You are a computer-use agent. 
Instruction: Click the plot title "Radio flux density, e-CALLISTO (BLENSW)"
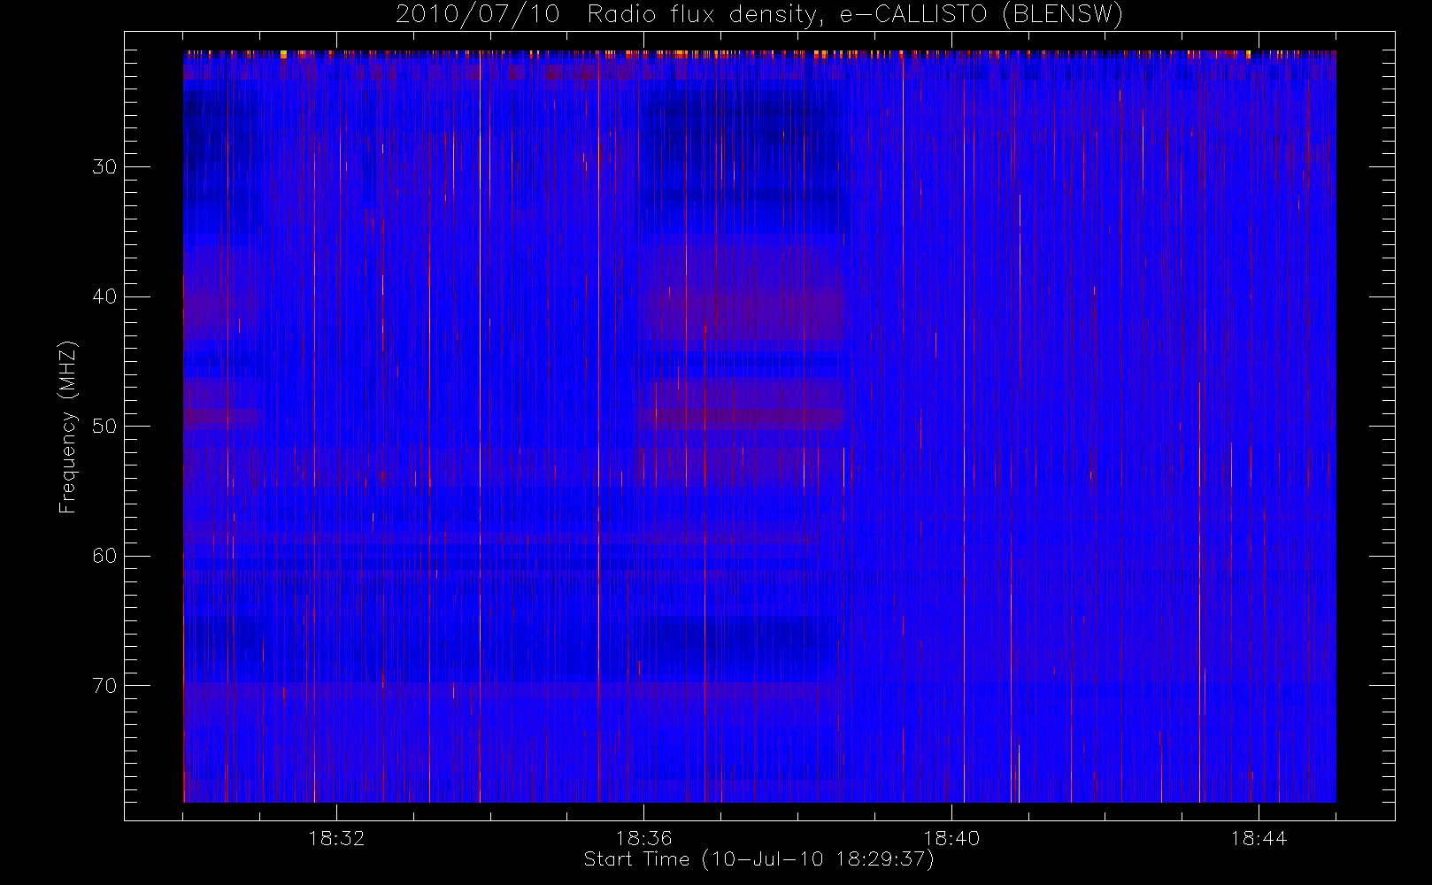pyautogui.click(x=855, y=14)
